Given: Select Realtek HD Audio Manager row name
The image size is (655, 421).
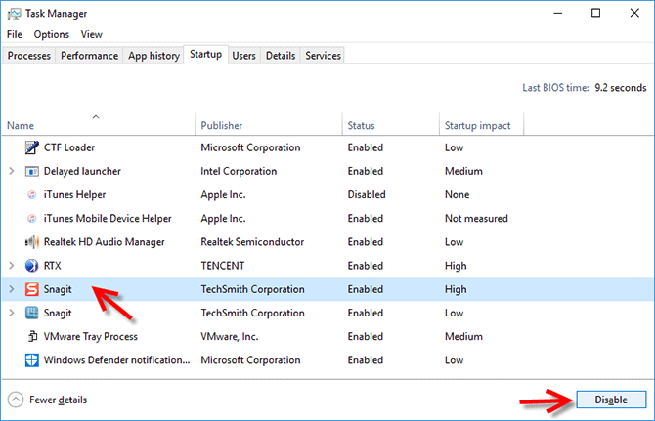Looking at the screenshot, I should (x=105, y=242).
